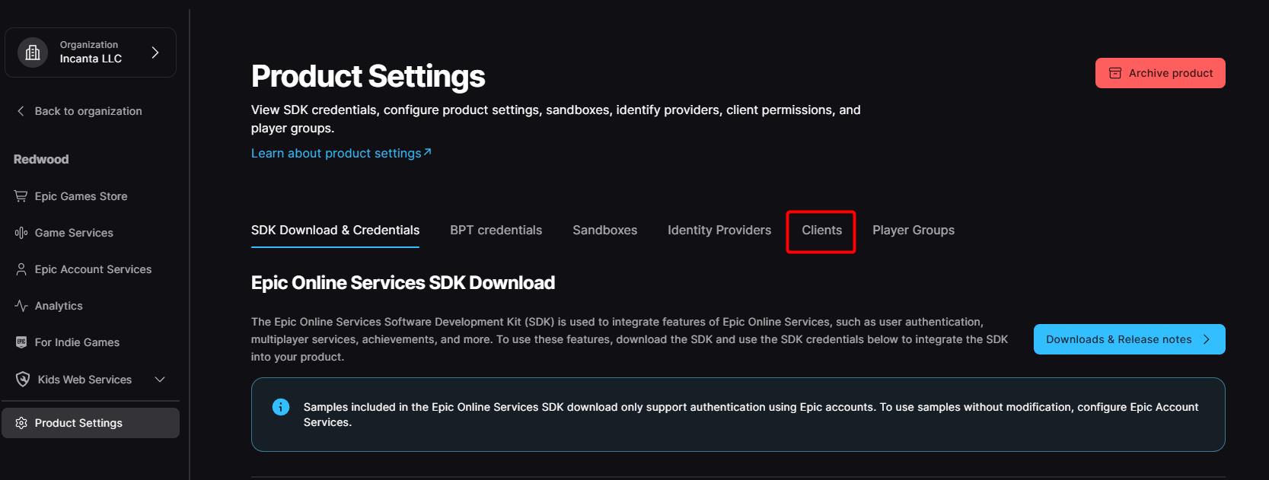Open Epic Games Store in sidebar
The image size is (1269, 480).
pyautogui.click(x=81, y=196)
